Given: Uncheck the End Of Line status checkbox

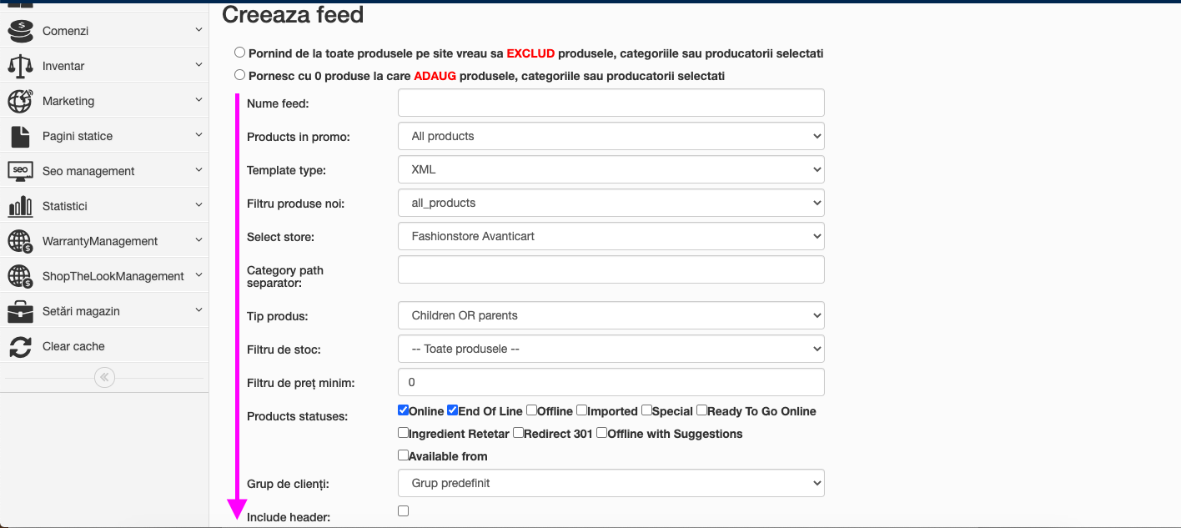Looking at the screenshot, I should (452, 410).
